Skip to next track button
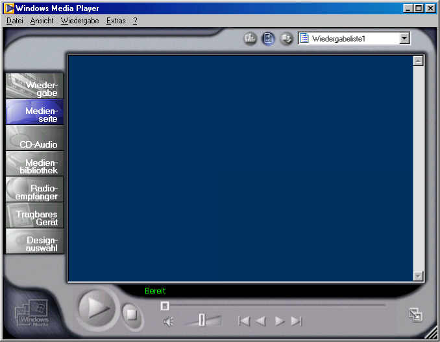Image resolution: width=440 pixels, height=342 pixels. coord(296,321)
